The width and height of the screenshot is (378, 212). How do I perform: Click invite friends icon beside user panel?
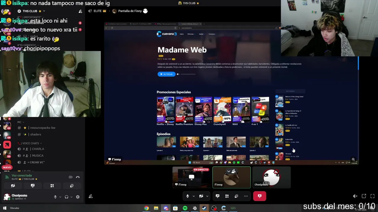coord(91,196)
